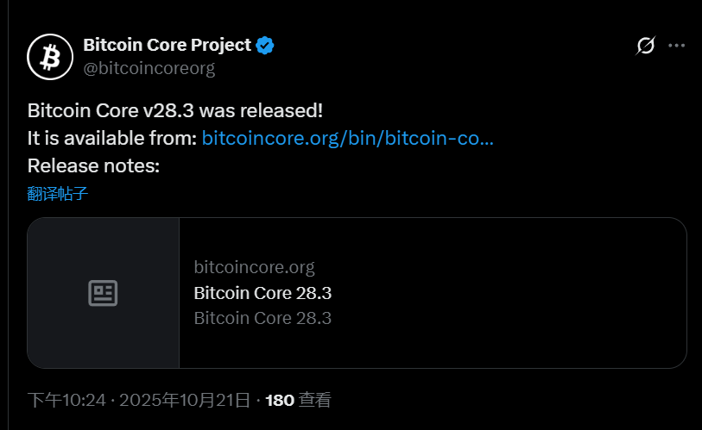Click the "It is available from:" text
Image resolution: width=702 pixels, height=430 pixels.
[x=112, y=138]
